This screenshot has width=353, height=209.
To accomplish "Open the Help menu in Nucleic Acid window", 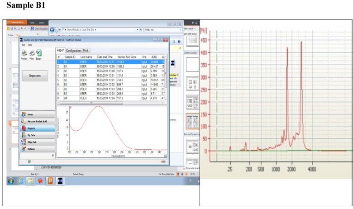I will [30, 45].
